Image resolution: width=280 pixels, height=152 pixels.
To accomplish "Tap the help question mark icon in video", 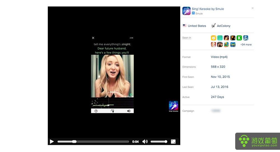I will coord(96,111).
